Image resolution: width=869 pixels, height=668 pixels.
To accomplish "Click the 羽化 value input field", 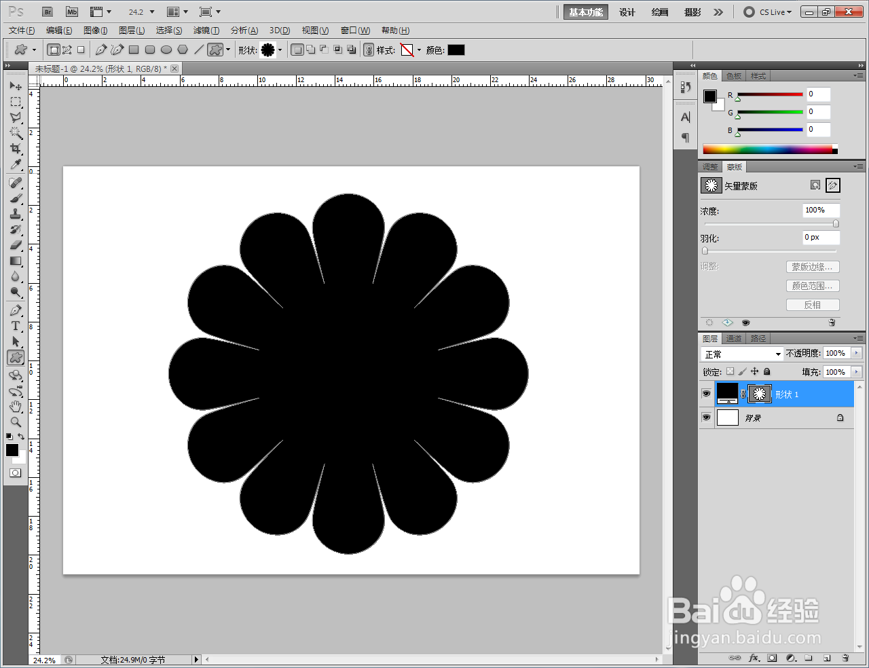I will (821, 238).
